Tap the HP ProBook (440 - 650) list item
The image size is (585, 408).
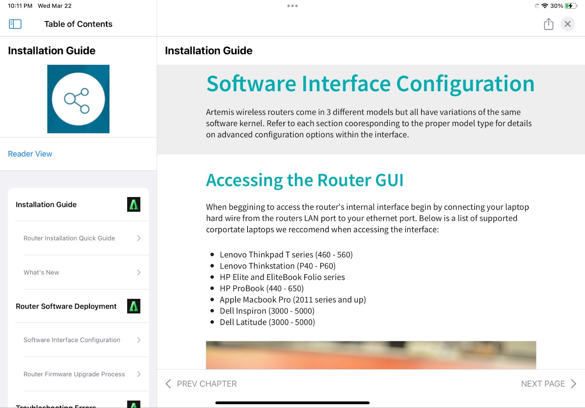pyautogui.click(x=262, y=289)
